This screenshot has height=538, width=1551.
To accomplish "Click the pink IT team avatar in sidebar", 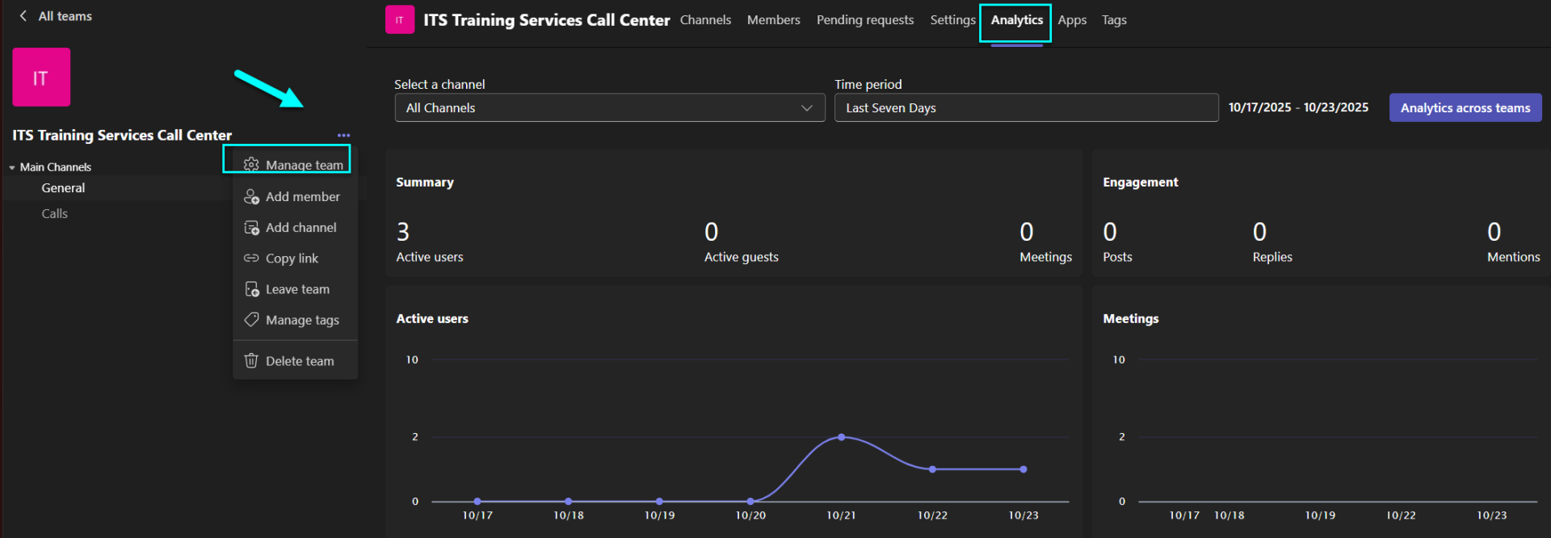I will coord(41,78).
